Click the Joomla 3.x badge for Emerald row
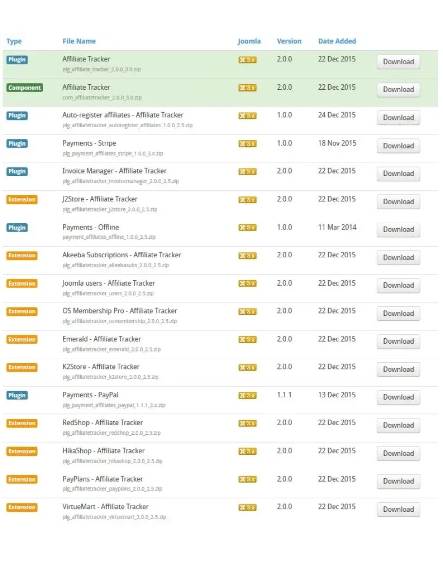 (247, 340)
